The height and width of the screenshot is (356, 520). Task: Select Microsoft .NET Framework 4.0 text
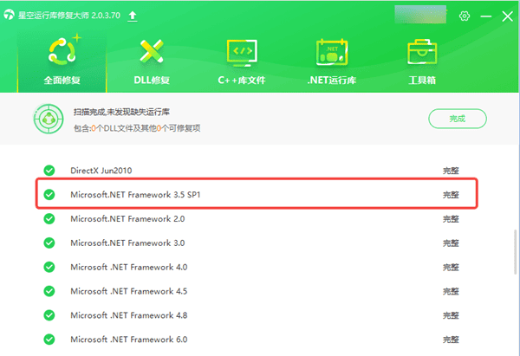point(129,267)
